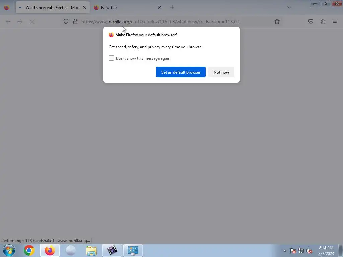343x257 pixels.
Task: Open the Windows Start button
Action: [x=9, y=250]
